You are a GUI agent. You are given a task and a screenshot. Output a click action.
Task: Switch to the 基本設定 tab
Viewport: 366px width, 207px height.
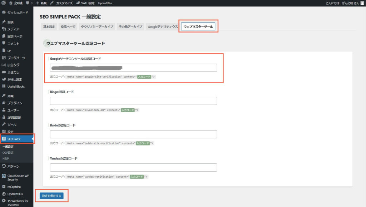(49, 27)
